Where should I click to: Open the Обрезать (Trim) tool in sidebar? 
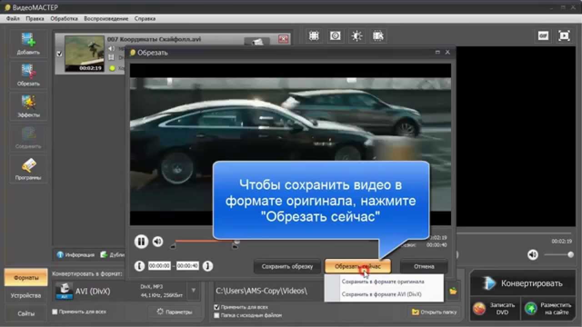pos(29,75)
